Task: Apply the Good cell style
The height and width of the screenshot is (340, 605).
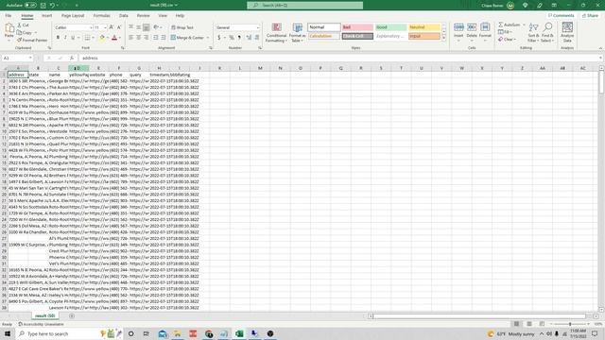Action: click(x=390, y=27)
